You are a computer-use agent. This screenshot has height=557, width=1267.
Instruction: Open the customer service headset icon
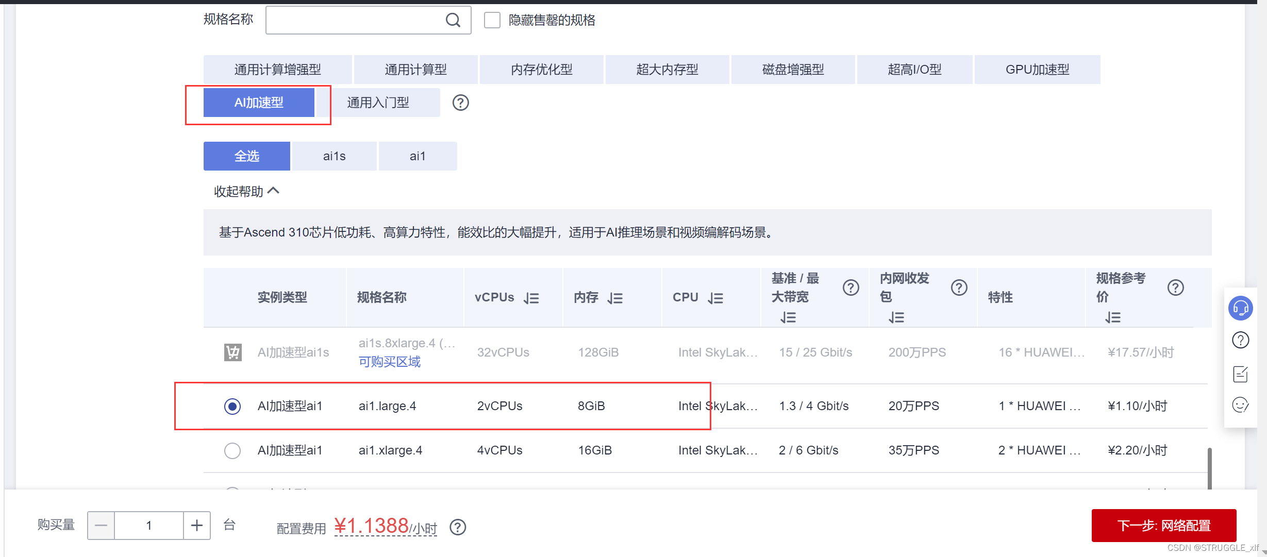coord(1240,308)
